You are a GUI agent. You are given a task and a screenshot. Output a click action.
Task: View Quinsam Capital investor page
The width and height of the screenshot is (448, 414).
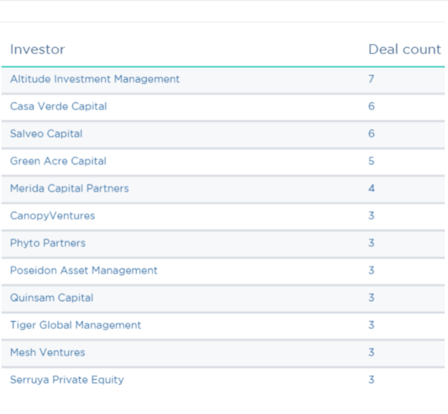(52, 298)
